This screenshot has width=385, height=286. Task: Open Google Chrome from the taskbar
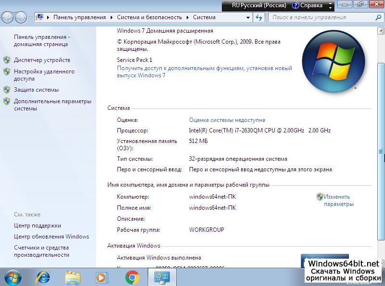[x=132, y=277]
